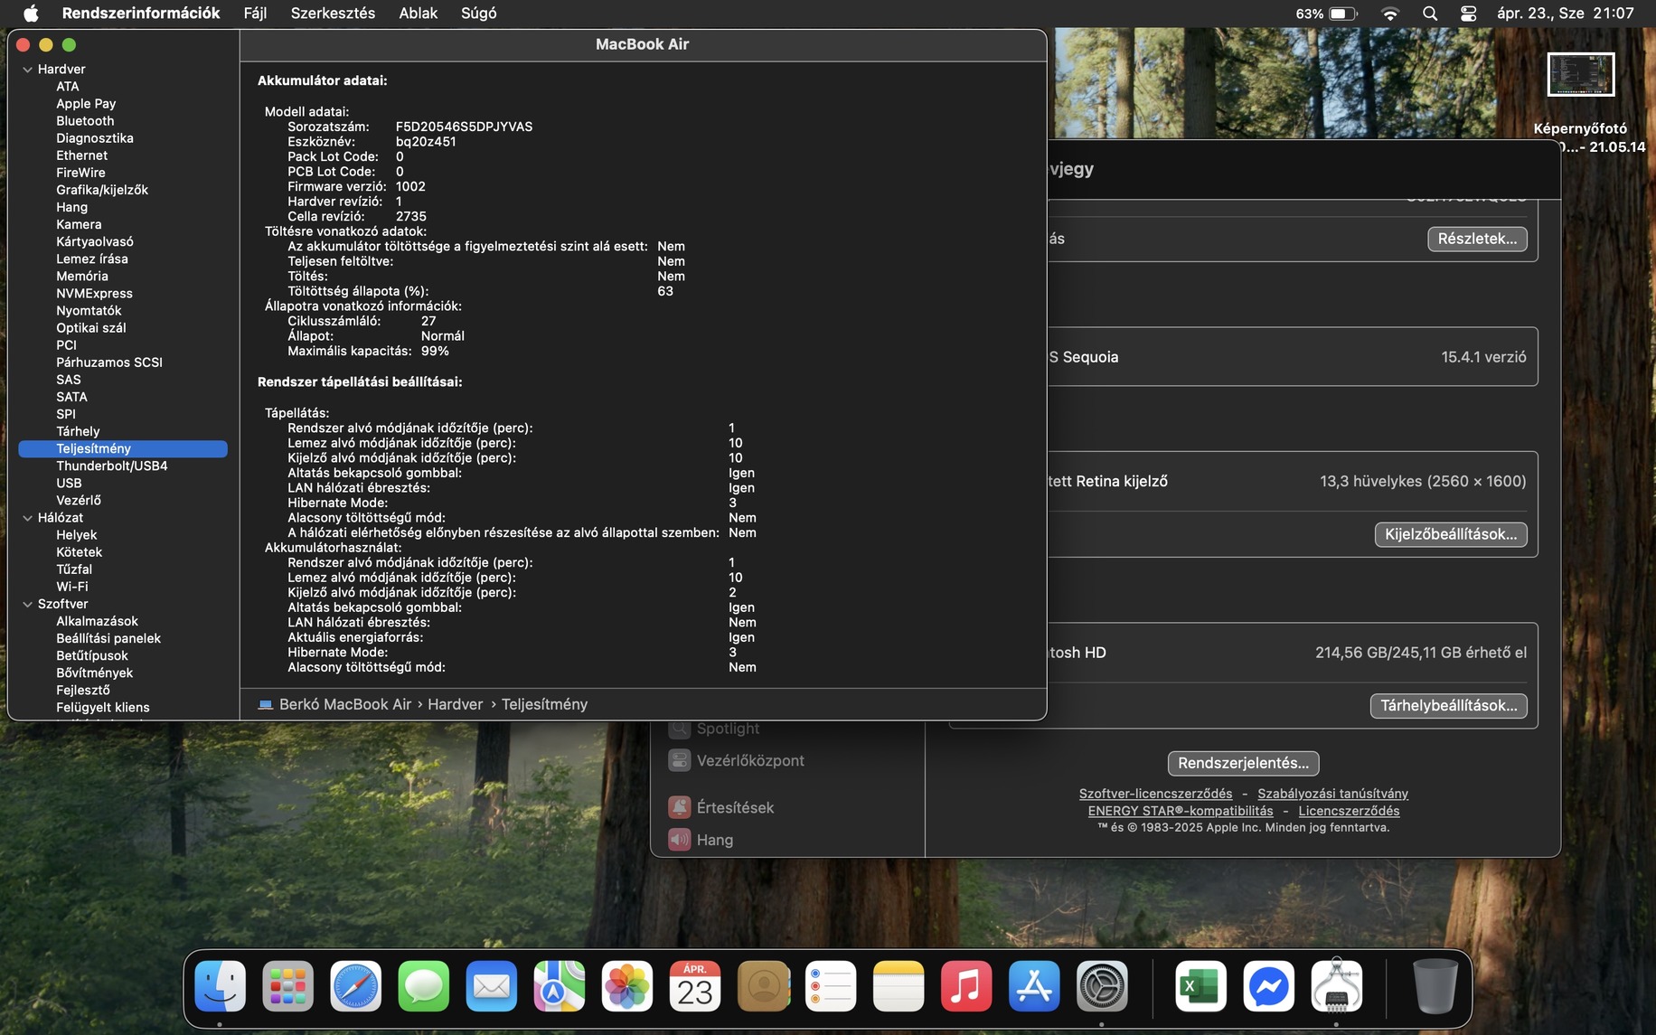Viewport: 1656px width, 1035px height.
Task: Open the Szerkesztés menu
Action: (333, 14)
